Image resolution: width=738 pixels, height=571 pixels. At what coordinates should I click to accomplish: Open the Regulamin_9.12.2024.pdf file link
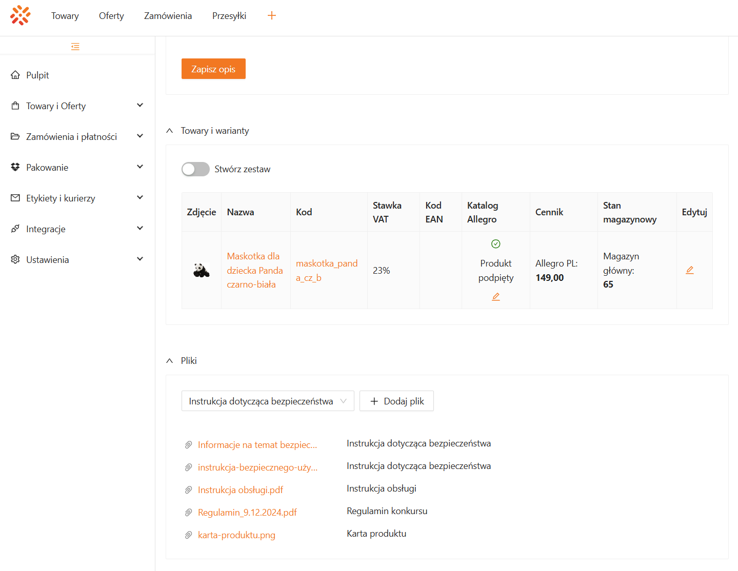tap(247, 513)
